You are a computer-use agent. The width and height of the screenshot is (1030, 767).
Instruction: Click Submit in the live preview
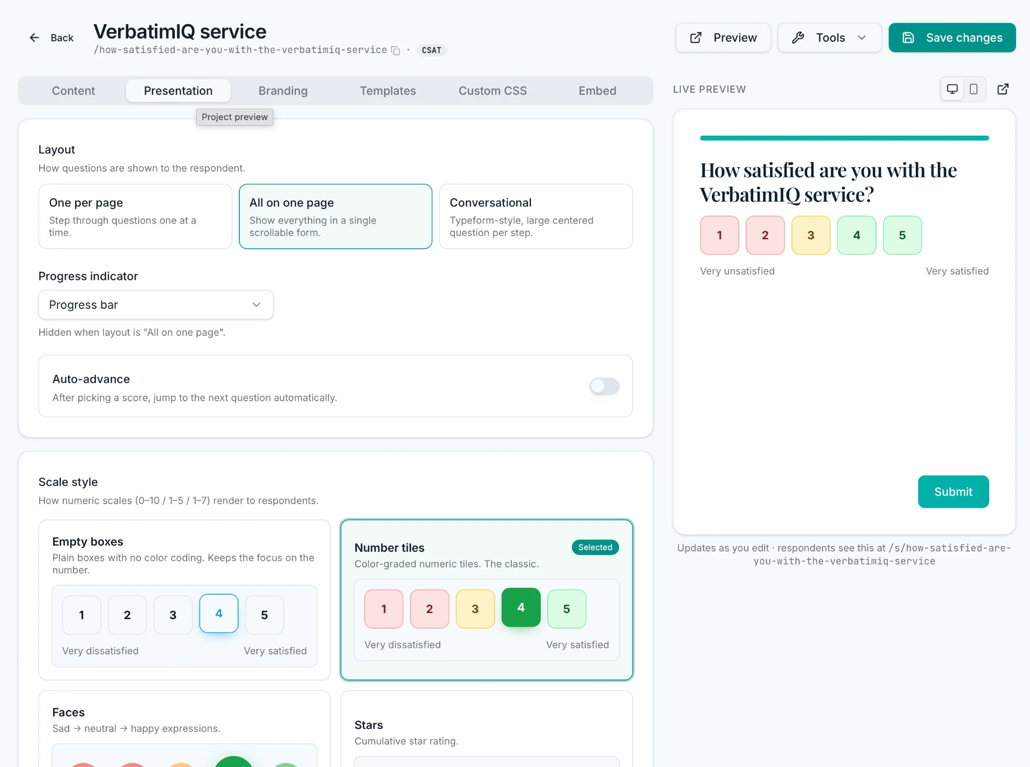pos(953,492)
